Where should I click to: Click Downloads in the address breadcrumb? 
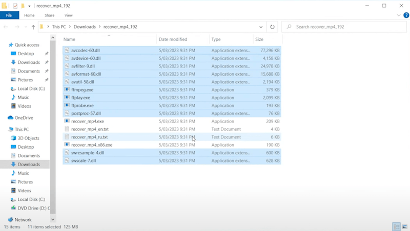tap(85, 27)
